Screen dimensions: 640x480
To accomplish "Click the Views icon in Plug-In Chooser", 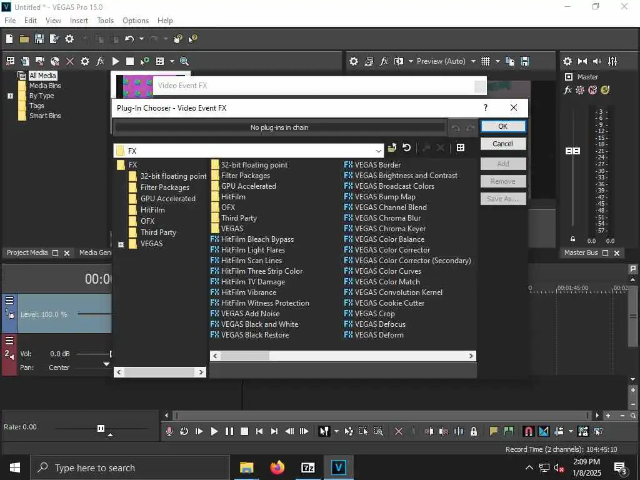I will [x=461, y=147].
